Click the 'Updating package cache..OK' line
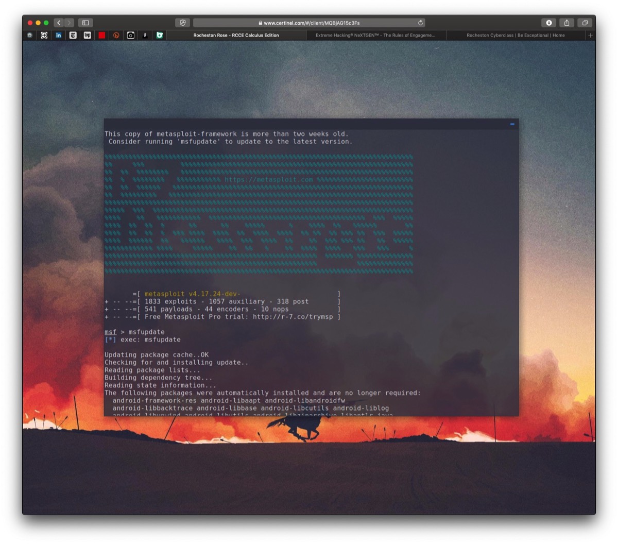This screenshot has height=544, width=618. tap(157, 355)
